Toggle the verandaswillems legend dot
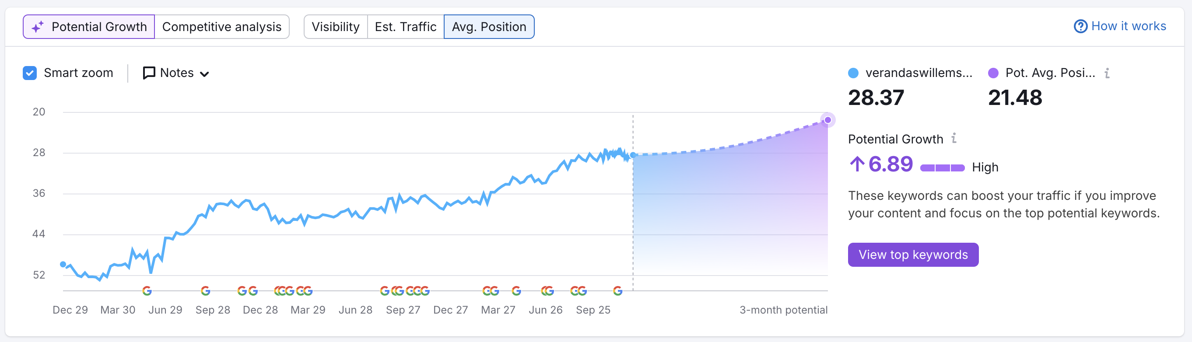 click(x=854, y=73)
